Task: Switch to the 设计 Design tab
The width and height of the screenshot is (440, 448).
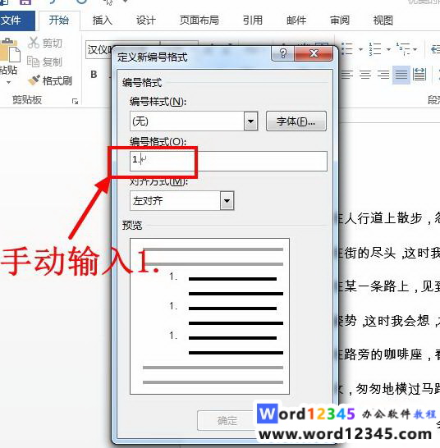Action: tap(145, 21)
